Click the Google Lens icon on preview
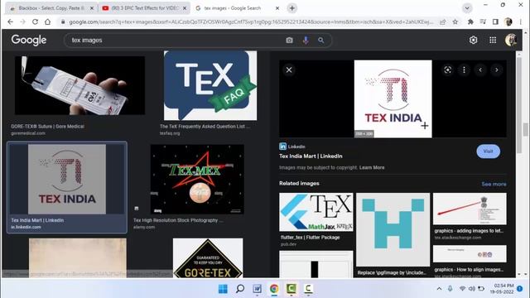This screenshot has width=530, height=298. coord(448,70)
